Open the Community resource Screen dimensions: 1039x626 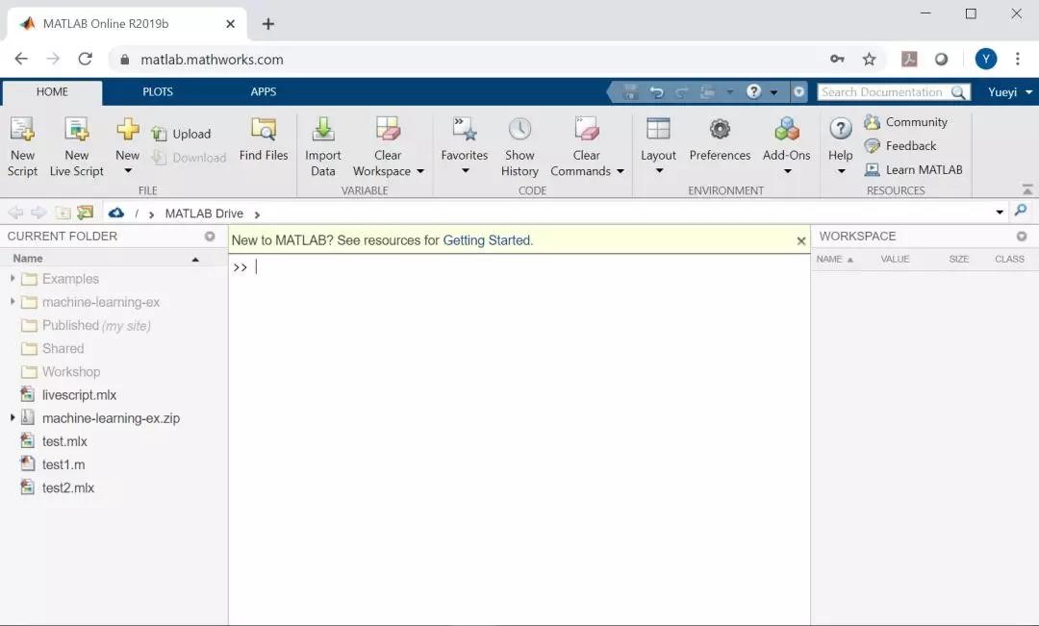(906, 122)
